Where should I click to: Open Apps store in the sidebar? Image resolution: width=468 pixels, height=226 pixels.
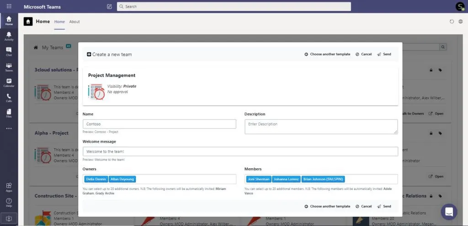point(9,187)
